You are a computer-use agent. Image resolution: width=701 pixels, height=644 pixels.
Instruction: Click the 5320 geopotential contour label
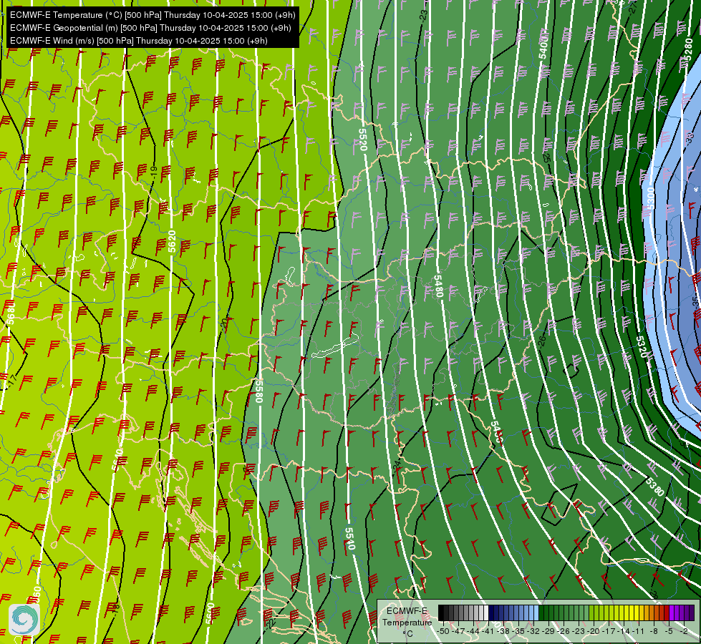click(642, 347)
